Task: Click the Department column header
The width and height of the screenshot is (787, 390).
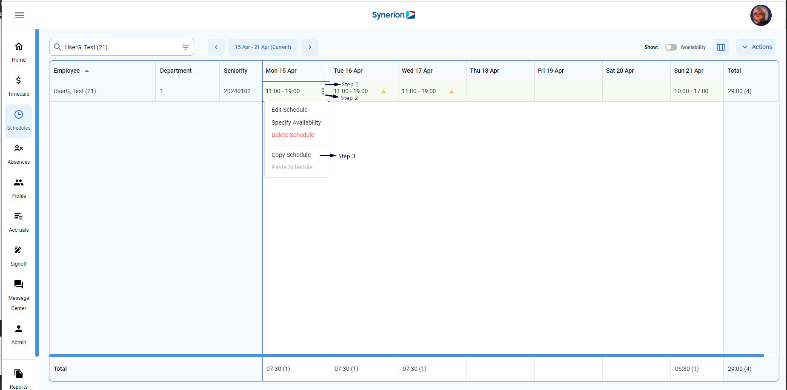Action: pos(188,71)
